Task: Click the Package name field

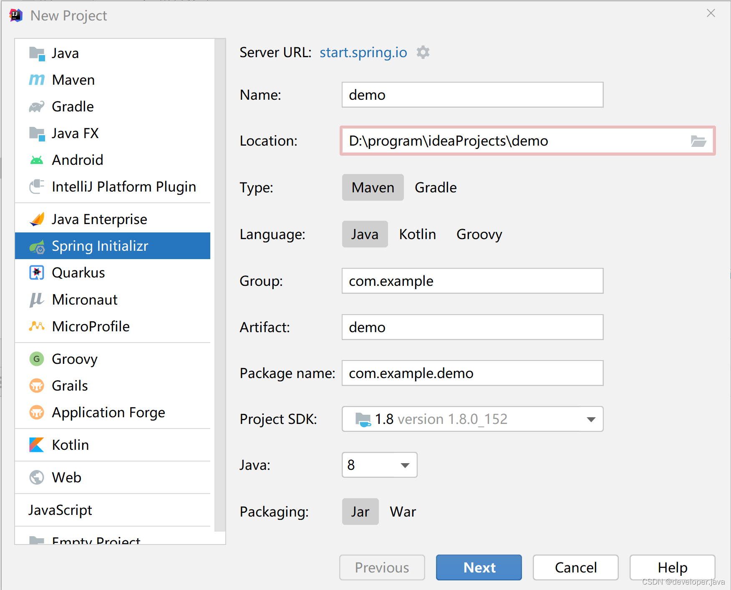Action: click(x=473, y=373)
